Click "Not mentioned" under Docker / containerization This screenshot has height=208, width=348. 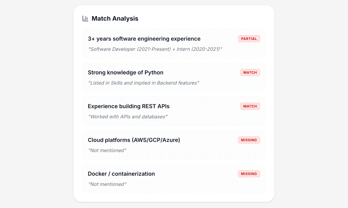point(107,184)
